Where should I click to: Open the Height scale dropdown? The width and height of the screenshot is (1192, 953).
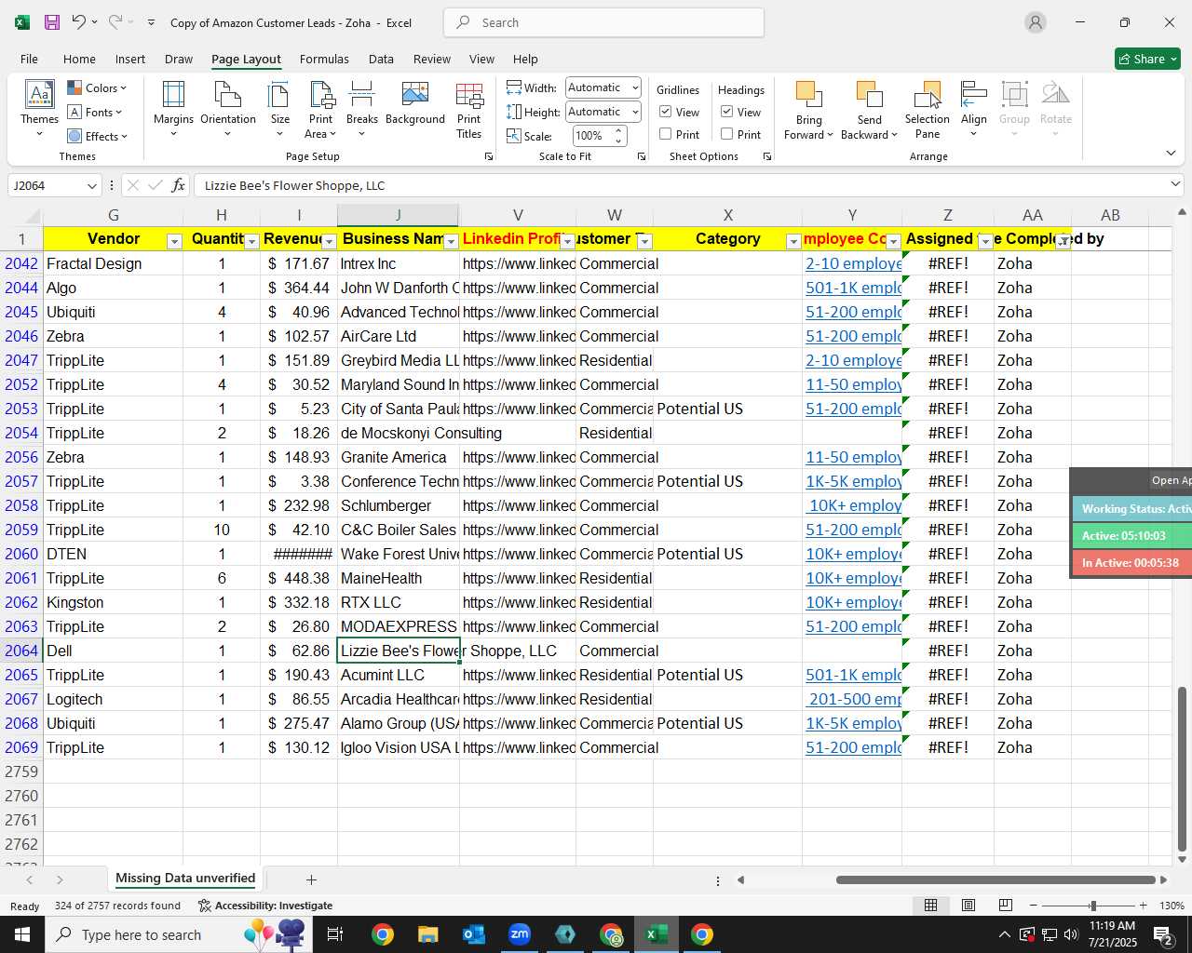tap(635, 112)
